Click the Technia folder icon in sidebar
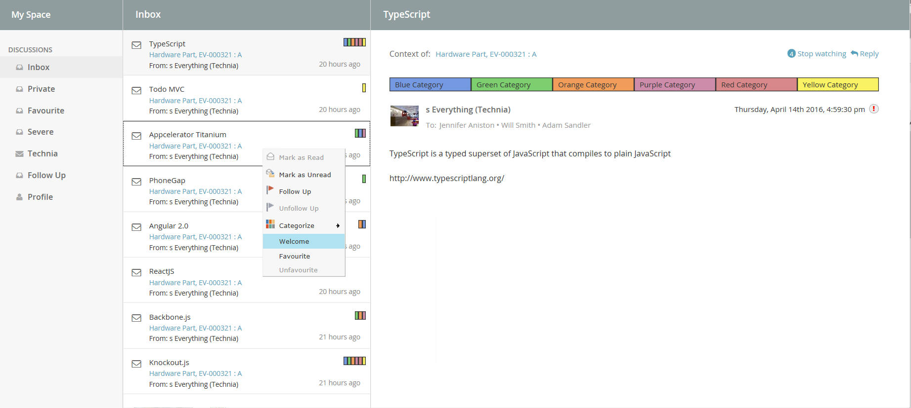The width and height of the screenshot is (911, 408). pyautogui.click(x=19, y=154)
